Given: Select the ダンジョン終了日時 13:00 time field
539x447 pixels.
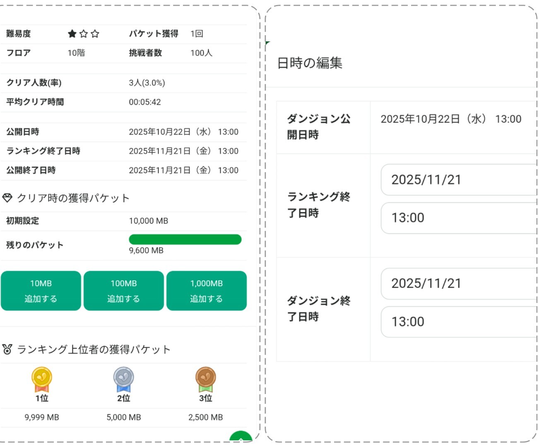Looking at the screenshot, I should [458, 322].
